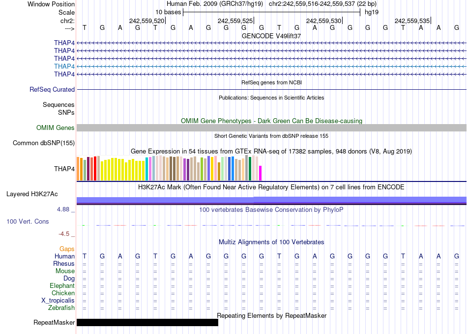Click the RepeatMasker track label
The height and width of the screenshot is (334, 467).
click(x=54, y=322)
